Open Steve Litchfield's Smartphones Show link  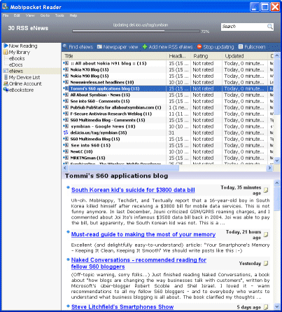tap(122, 307)
